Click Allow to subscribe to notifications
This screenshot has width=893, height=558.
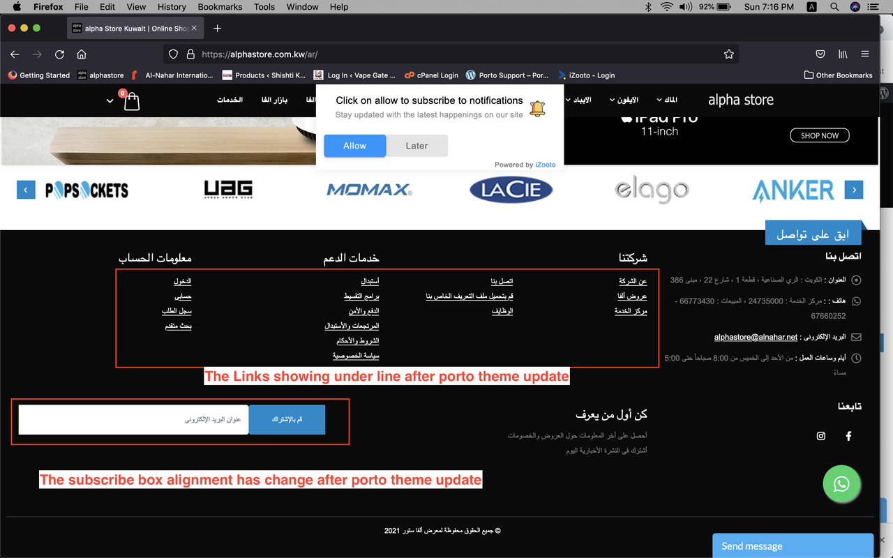[354, 146]
